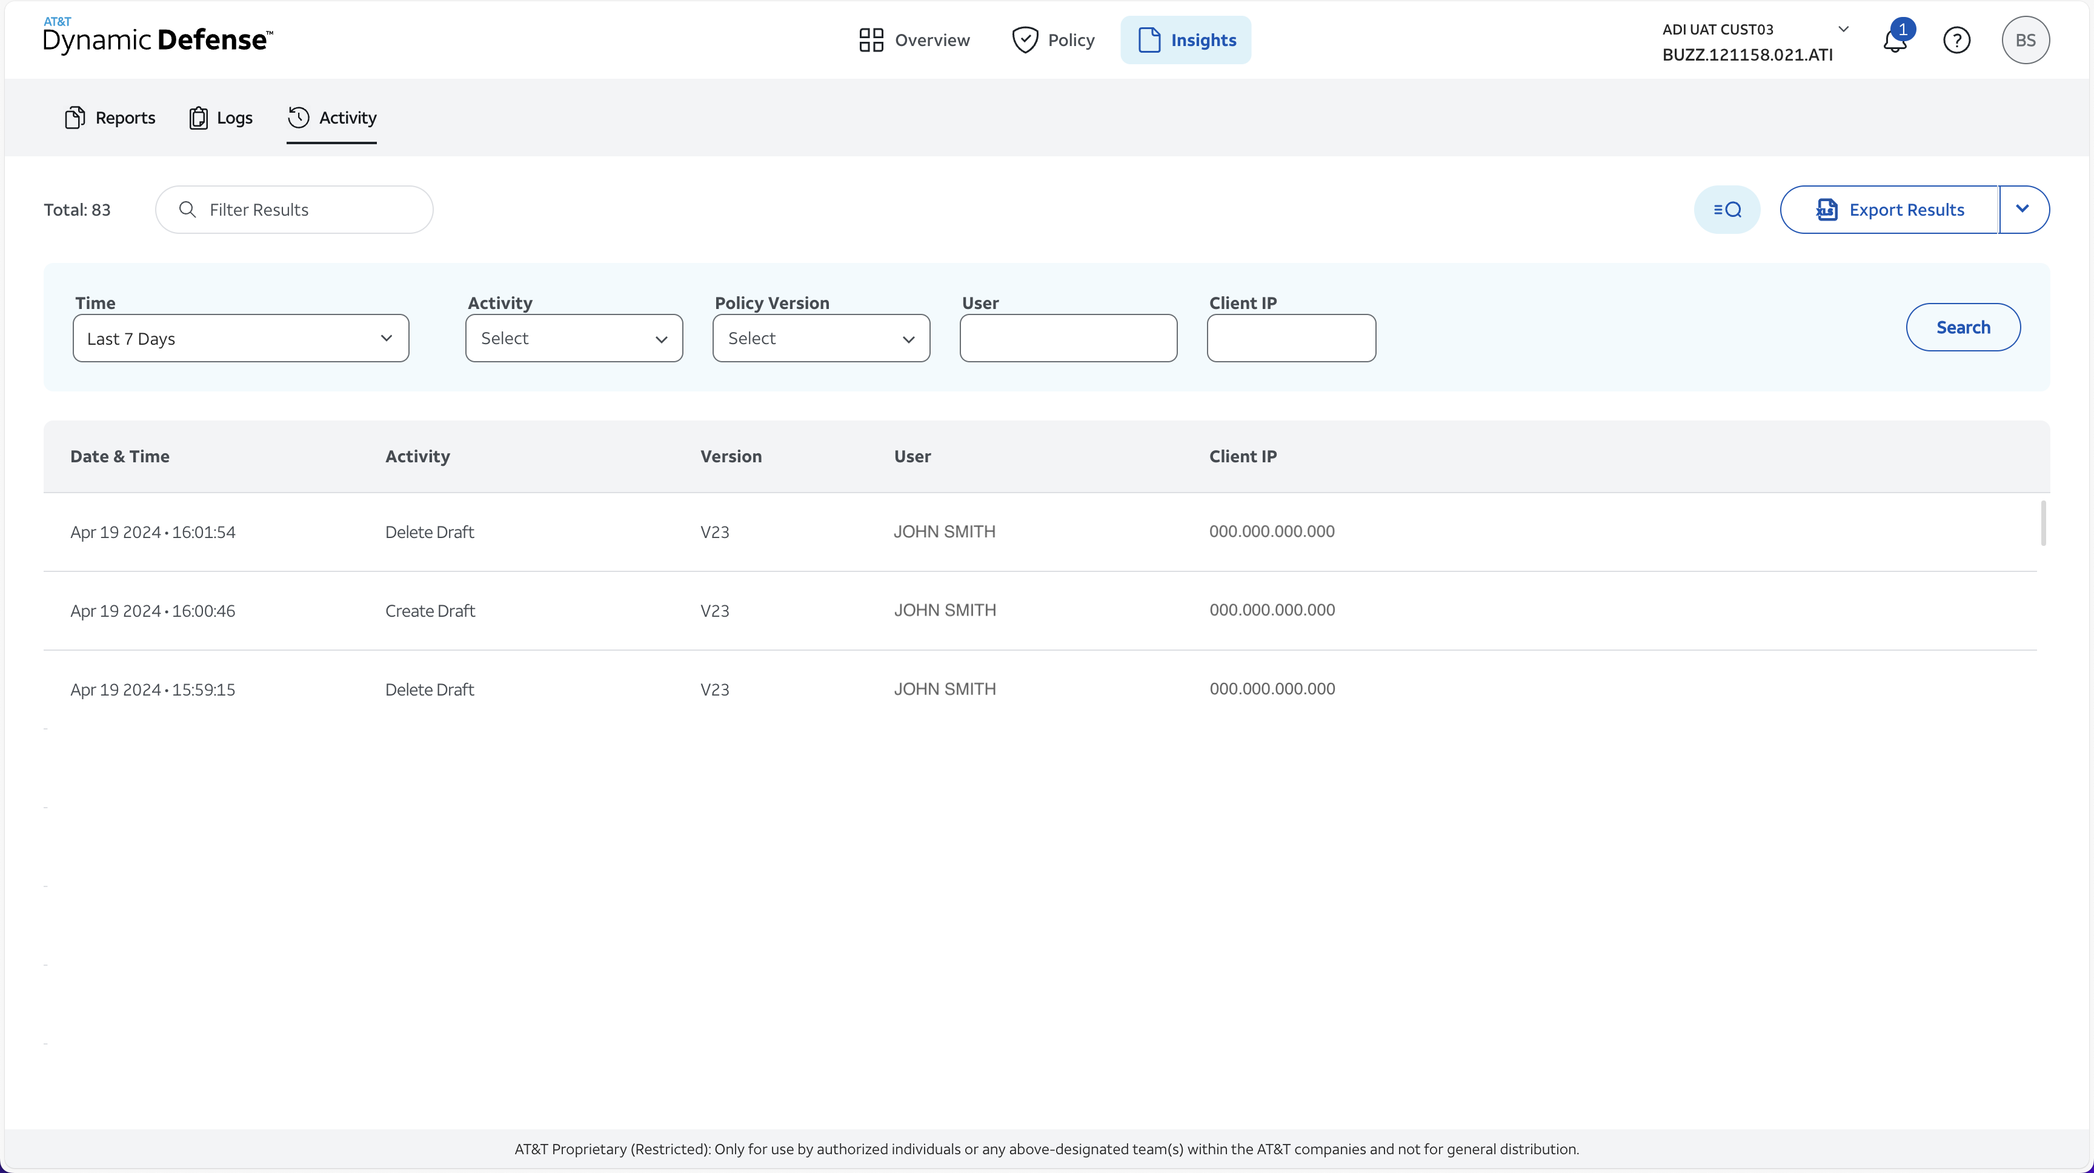This screenshot has height=1173, width=2094.
Task: Click the Reports icon in sub-navigation
Action: pyautogui.click(x=75, y=118)
